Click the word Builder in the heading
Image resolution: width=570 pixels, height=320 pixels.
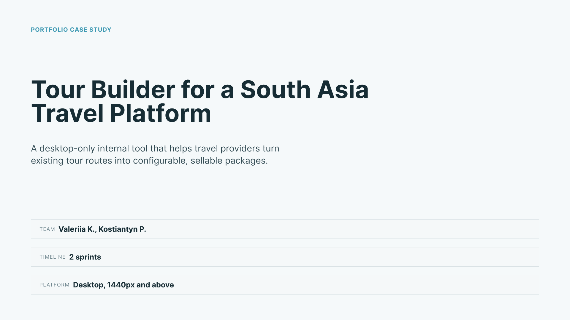tap(133, 89)
